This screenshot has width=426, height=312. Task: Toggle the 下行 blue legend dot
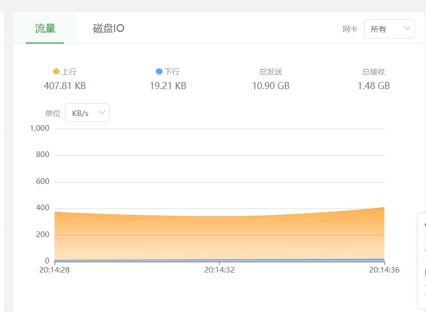click(x=159, y=71)
